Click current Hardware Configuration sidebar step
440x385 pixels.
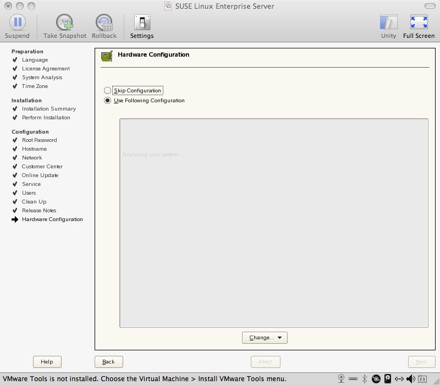coord(52,219)
